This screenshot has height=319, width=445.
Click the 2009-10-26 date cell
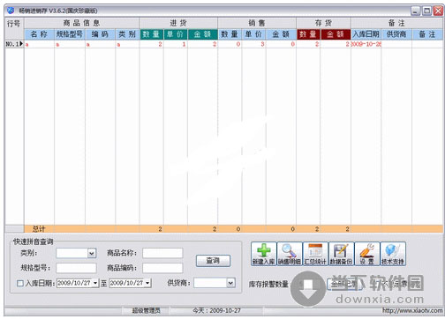(x=366, y=44)
